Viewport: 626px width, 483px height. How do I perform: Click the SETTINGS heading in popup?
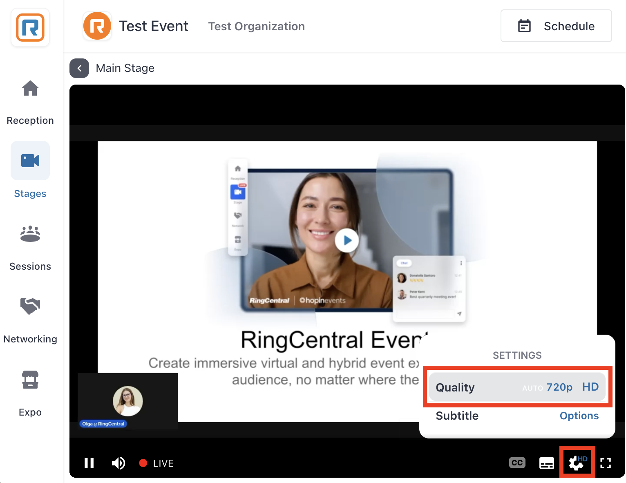[517, 355]
